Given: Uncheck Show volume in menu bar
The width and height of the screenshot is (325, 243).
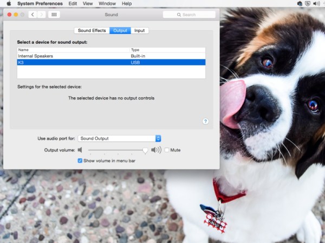Looking at the screenshot, I should [x=80, y=161].
